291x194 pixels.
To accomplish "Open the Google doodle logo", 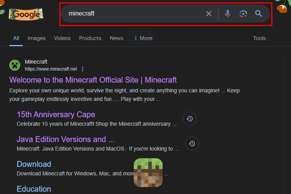I will (26, 14).
